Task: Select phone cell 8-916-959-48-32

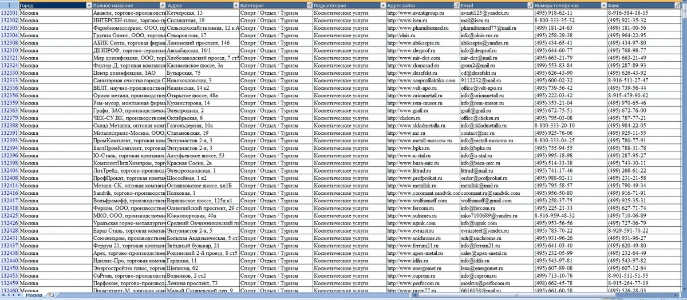Action: [570, 216]
